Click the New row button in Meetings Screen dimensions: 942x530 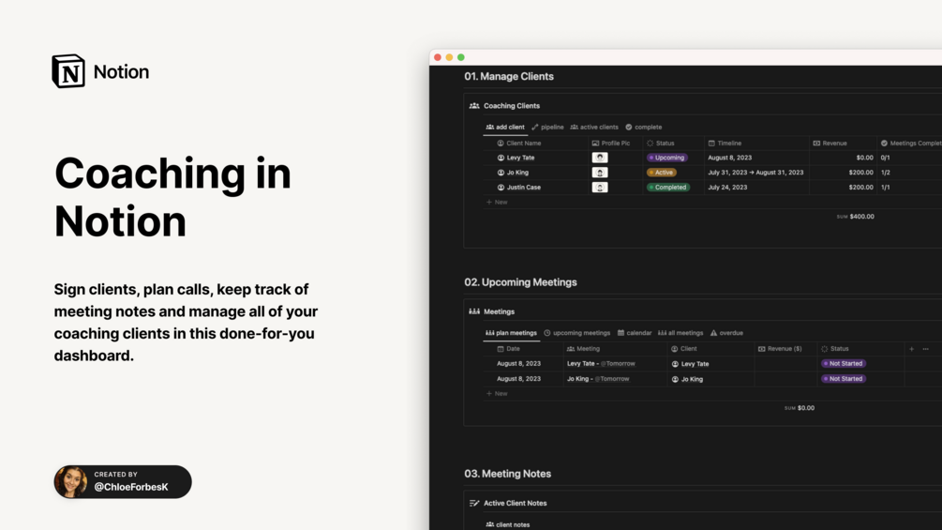[497, 394]
